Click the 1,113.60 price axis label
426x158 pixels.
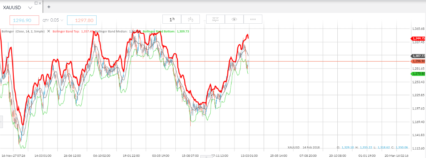[418, 148]
